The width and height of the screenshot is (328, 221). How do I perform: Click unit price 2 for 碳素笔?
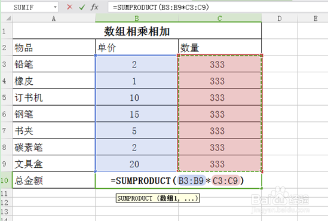tap(137, 147)
